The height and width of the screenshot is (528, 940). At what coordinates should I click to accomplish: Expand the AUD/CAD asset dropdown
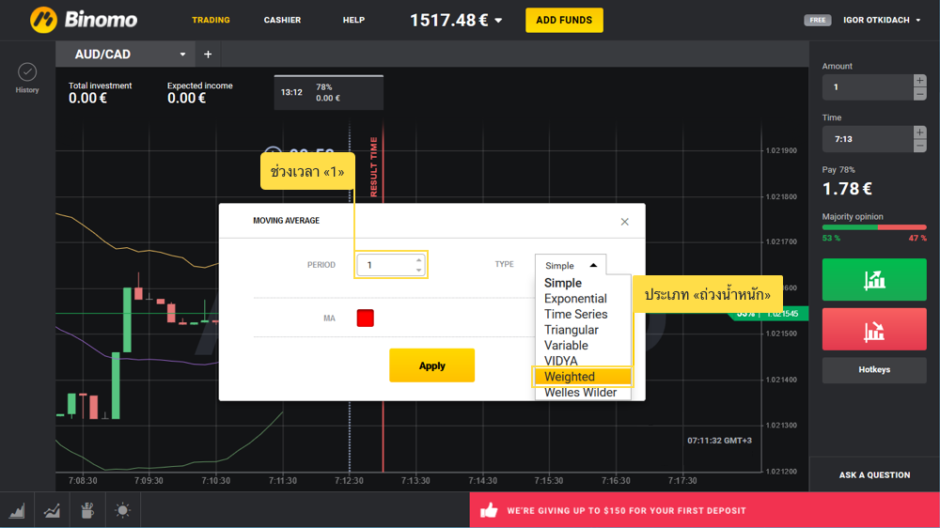(182, 54)
